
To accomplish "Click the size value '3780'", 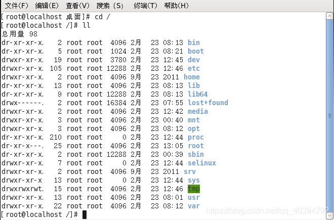I will click(x=118, y=60).
